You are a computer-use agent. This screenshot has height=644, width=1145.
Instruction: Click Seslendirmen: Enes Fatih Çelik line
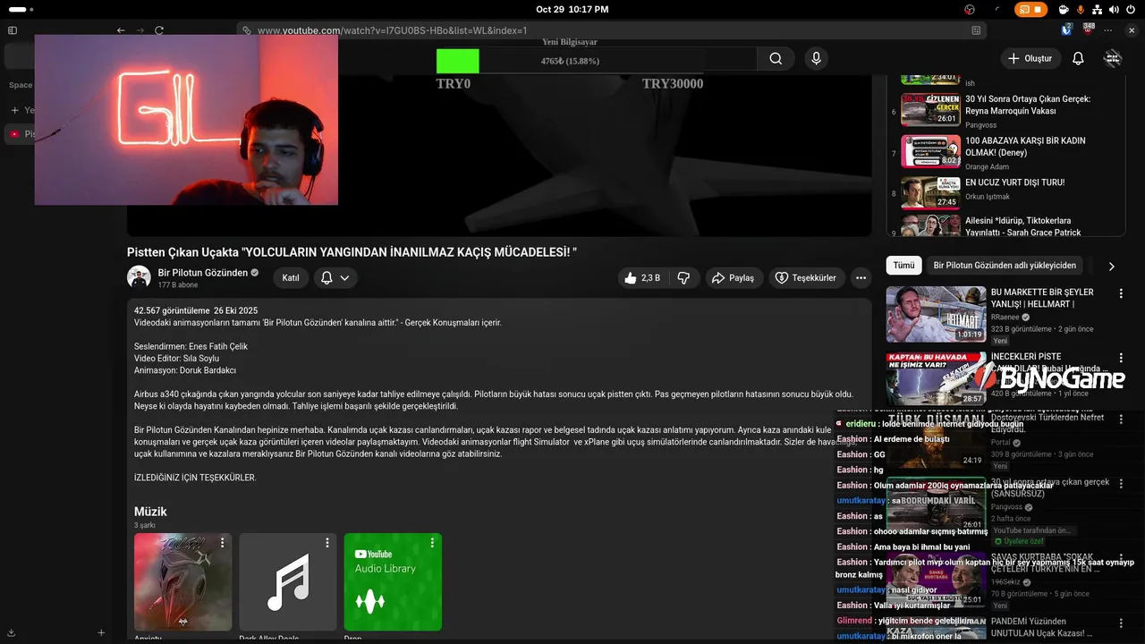point(191,346)
